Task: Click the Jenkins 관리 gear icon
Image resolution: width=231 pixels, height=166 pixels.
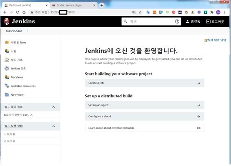Action: 7,69
